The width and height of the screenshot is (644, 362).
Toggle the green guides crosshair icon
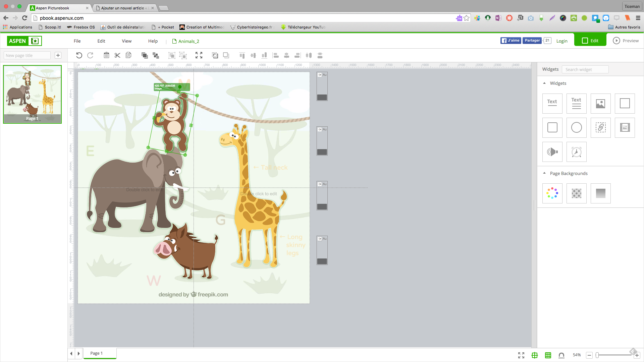[535, 355]
